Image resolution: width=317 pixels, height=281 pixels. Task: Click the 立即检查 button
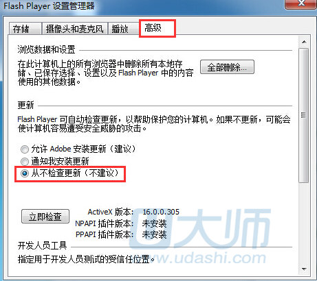click(45, 217)
